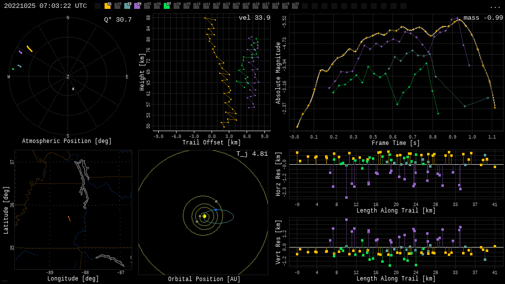Click the N compass label on polar plot
The height and width of the screenshot is (284, 505).
tap(68, 18)
